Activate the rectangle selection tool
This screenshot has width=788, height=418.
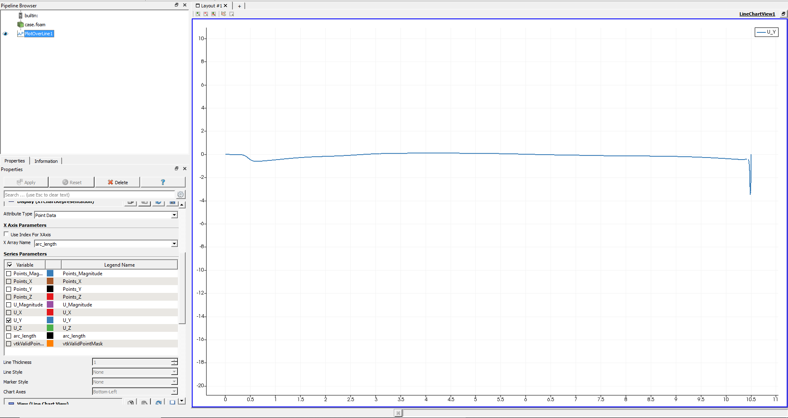pyautogui.click(x=232, y=14)
